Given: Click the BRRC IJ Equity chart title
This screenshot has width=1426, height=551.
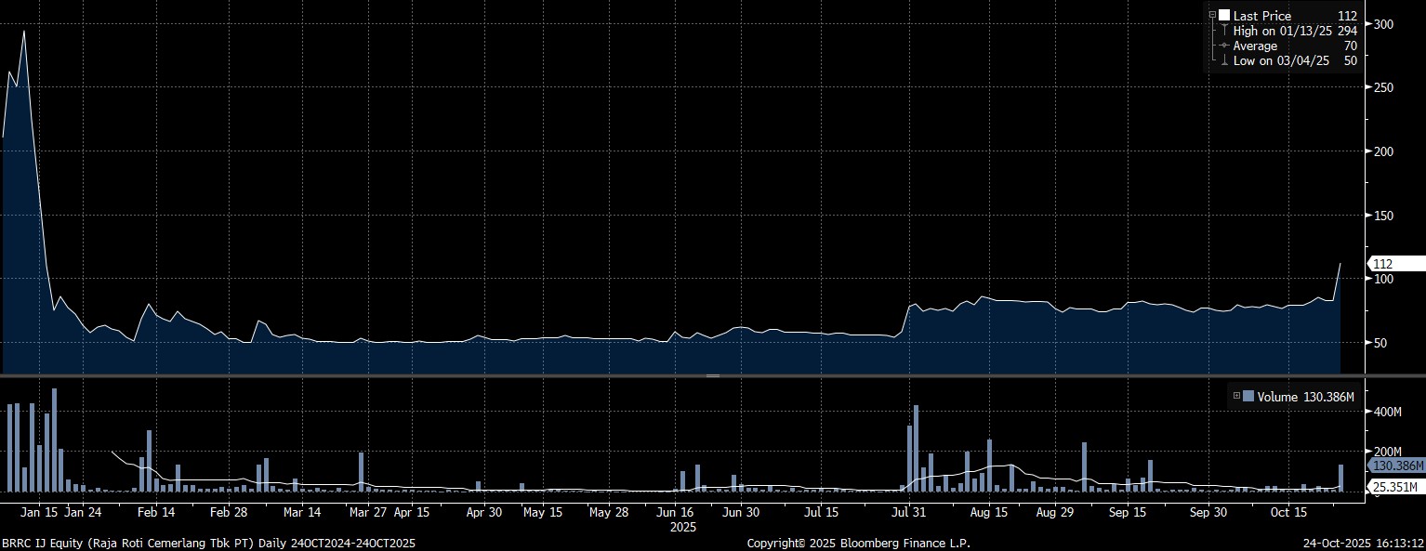Looking at the screenshot, I should [x=208, y=543].
